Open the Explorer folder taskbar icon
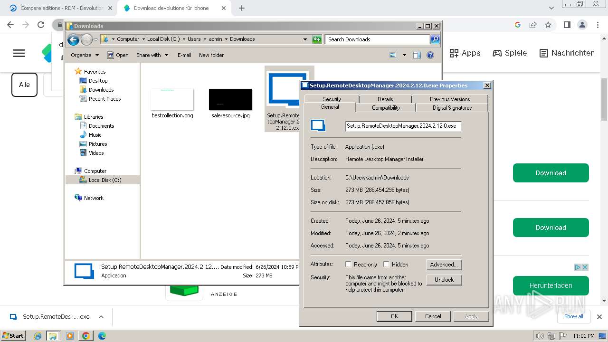The width and height of the screenshot is (608, 342). [x=53, y=336]
